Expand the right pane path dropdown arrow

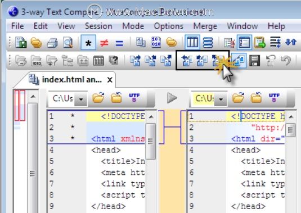(221, 99)
